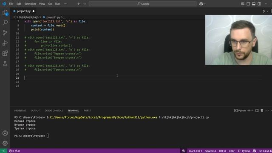This screenshot has height=153, width=272.
Task: Change end of line sequence CRLF
Action: pyautogui.click(x=232, y=151)
